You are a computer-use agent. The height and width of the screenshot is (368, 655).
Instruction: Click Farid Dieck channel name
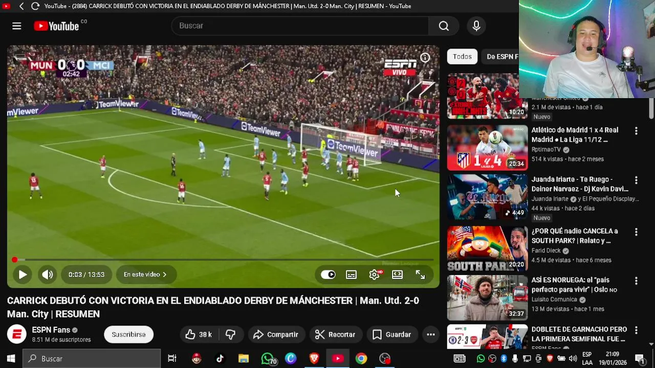(x=546, y=251)
